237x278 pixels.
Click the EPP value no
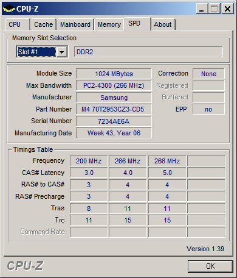(208, 109)
